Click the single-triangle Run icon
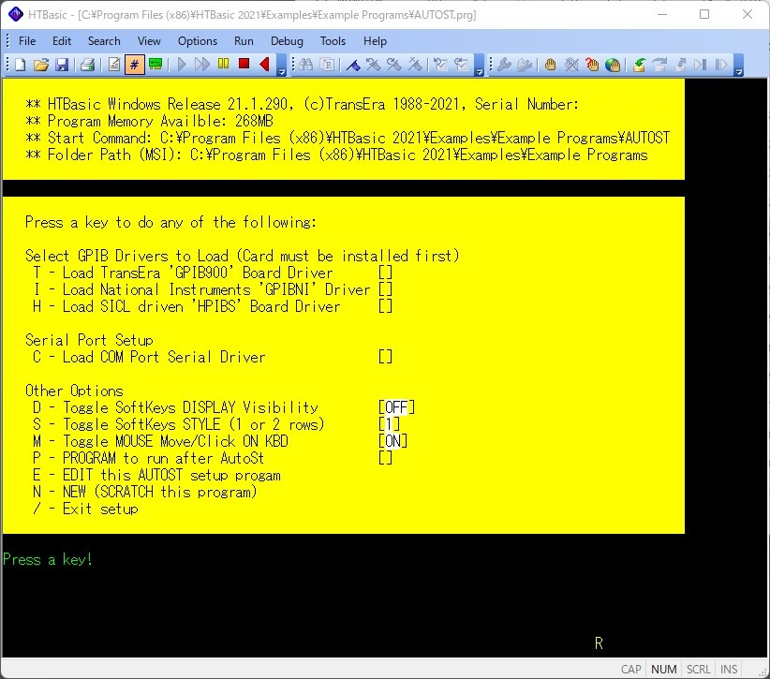 coord(182,65)
